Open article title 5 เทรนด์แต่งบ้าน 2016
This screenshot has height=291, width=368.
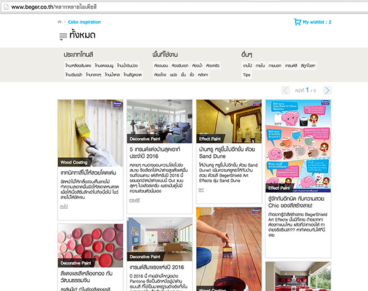(x=155, y=153)
